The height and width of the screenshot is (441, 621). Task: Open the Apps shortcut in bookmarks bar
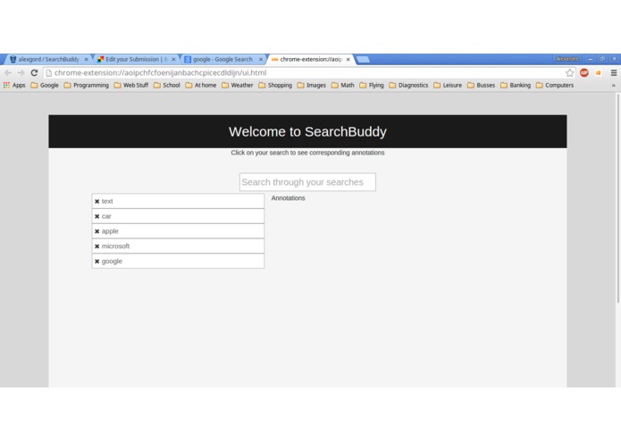point(14,85)
